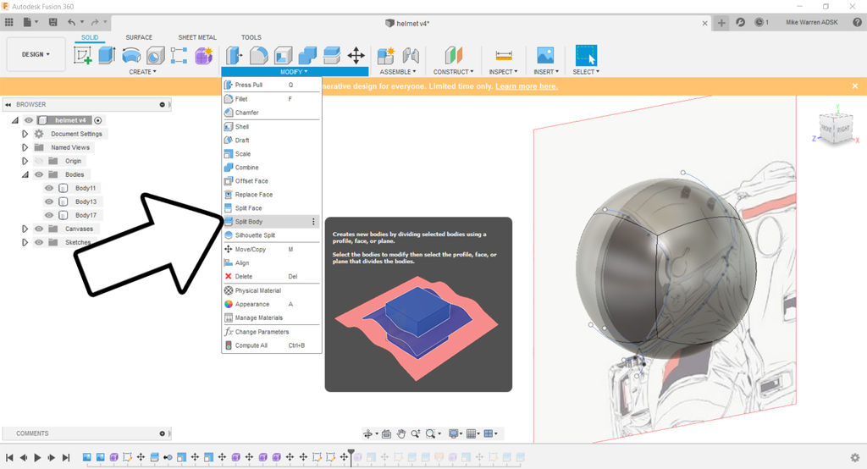Screen dimensions: 867x469
Task: Close the orange promotion banner
Action: coord(855,86)
